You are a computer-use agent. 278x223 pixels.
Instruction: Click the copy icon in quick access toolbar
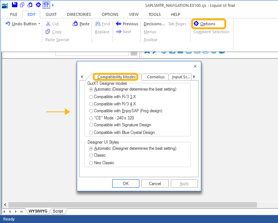pyautogui.click(x=22, y=5)
